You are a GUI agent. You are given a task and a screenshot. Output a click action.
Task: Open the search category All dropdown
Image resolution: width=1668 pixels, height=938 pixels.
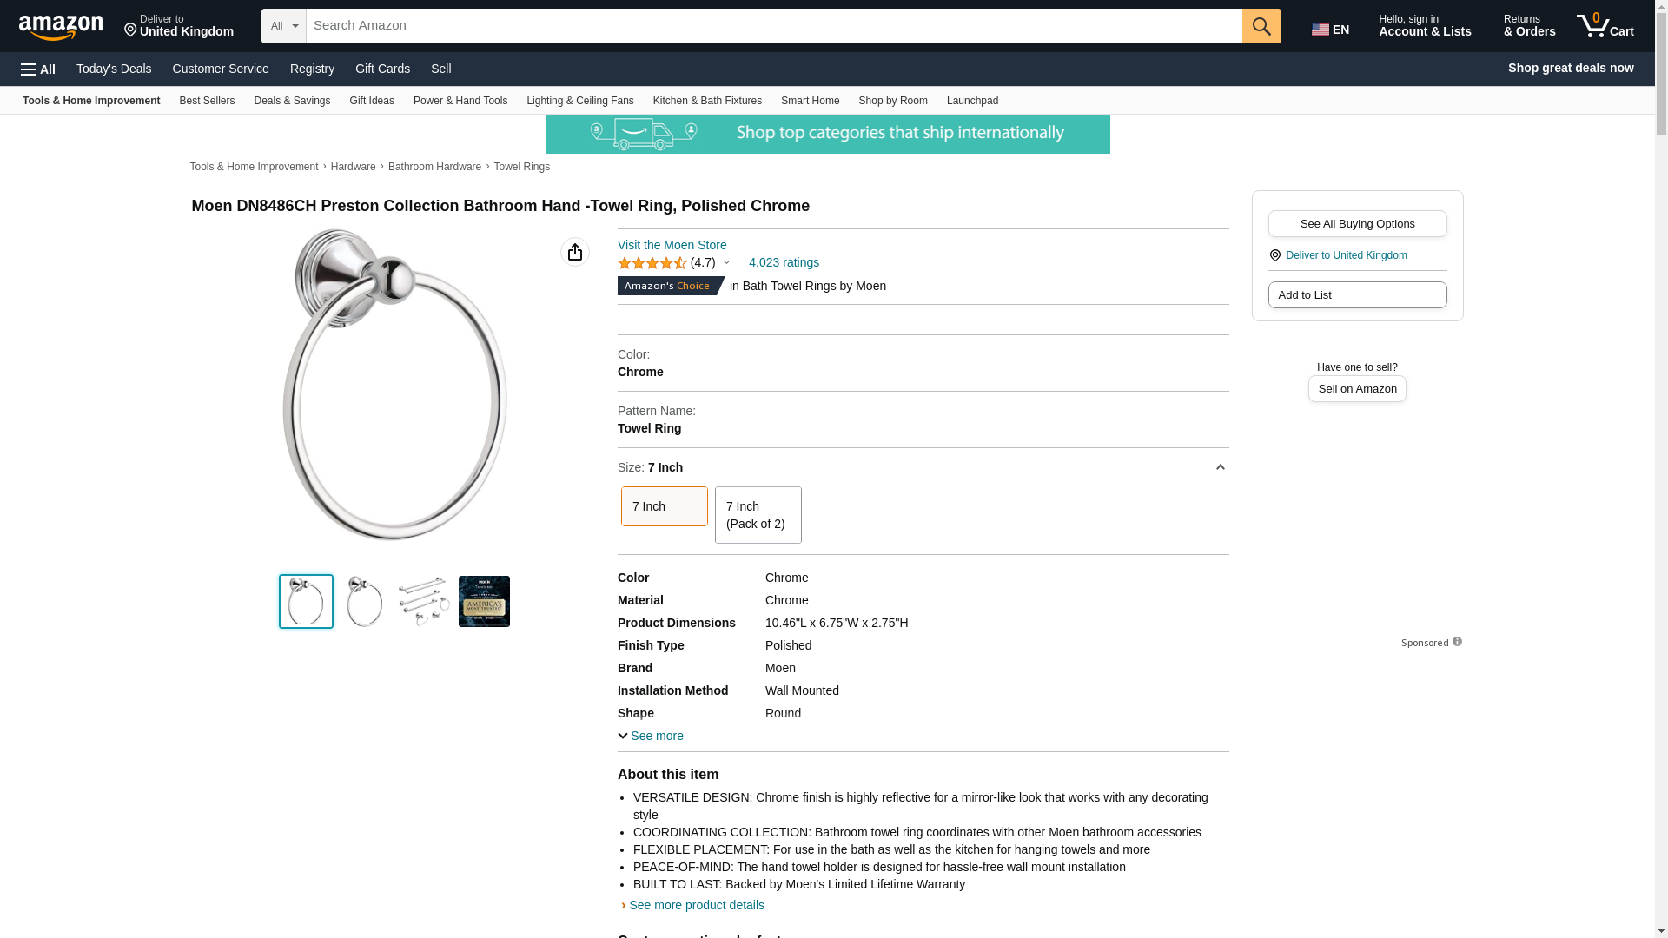click(284, 26)
